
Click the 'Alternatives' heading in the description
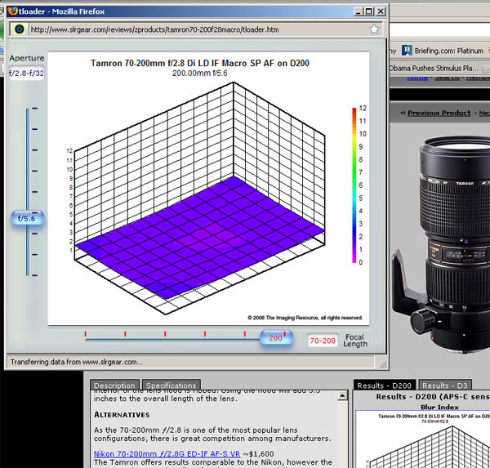click(122, 415)
